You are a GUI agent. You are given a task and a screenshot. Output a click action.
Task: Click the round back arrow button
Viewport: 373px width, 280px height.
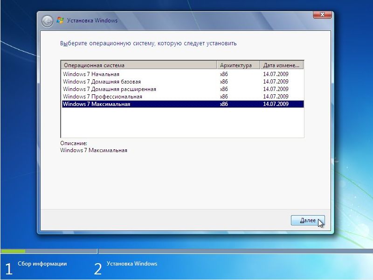47,21
